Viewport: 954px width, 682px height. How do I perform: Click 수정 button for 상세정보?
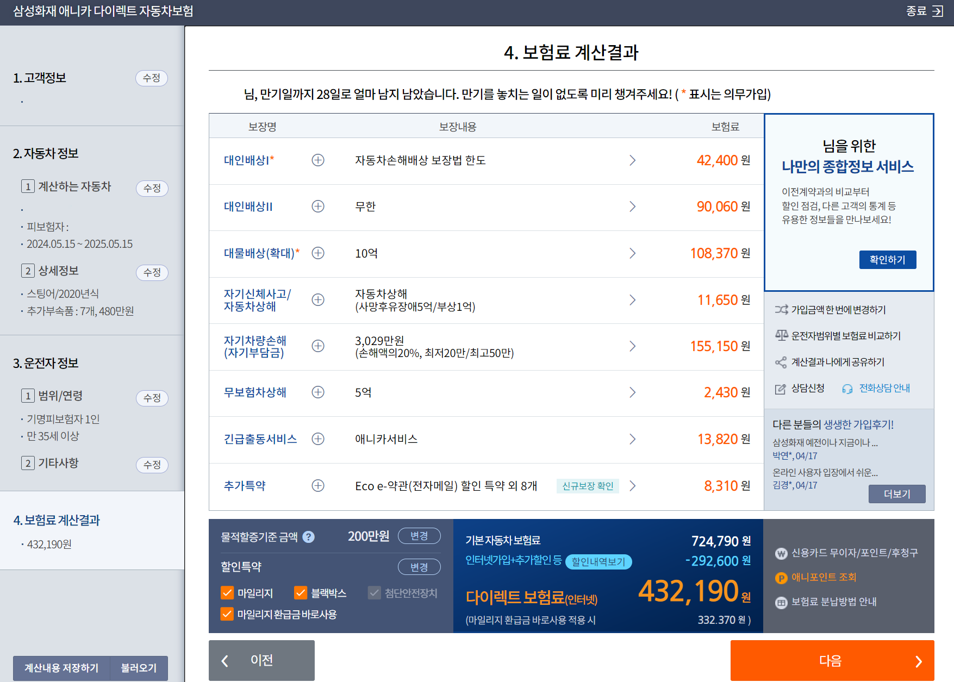[x=152, y=272]
